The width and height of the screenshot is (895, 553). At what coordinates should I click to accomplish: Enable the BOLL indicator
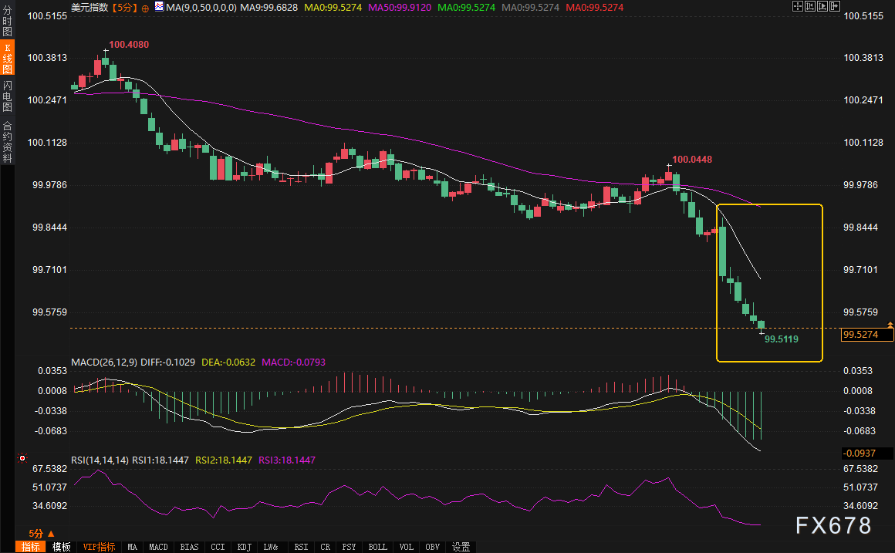click(377, 547)
